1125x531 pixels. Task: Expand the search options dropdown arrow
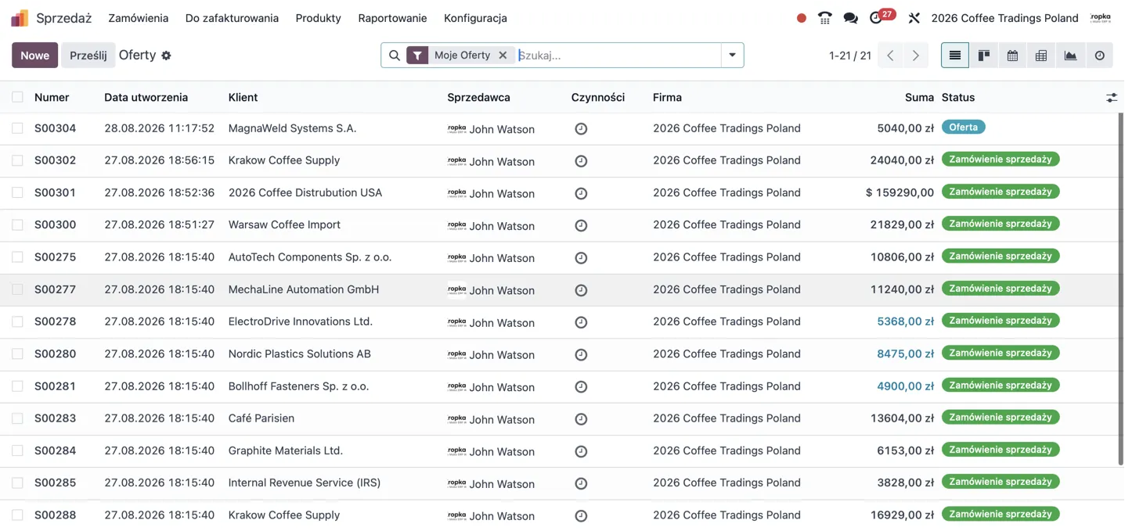tap(732, 56)
